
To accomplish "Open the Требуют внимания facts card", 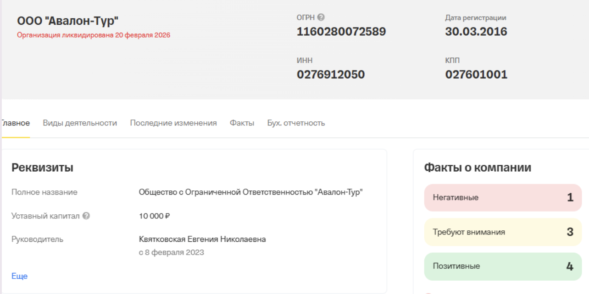I will point(503,232).
